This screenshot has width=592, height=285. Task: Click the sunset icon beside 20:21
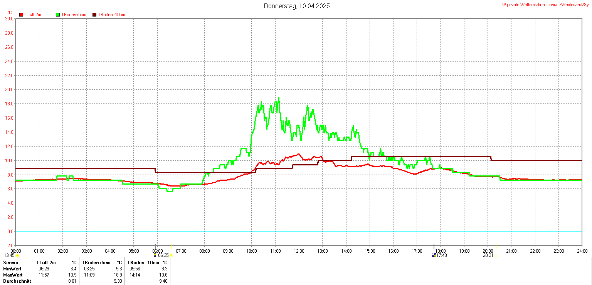(496, 255)
